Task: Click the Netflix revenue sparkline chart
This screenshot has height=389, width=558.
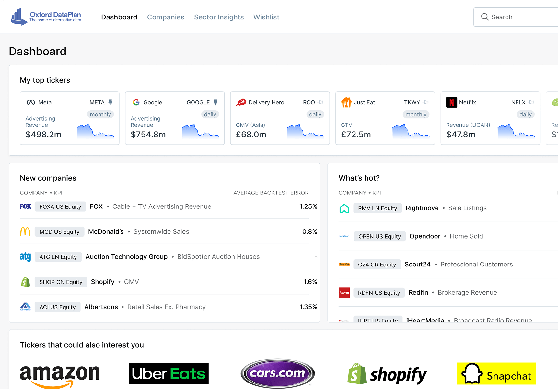Action: 516,131
